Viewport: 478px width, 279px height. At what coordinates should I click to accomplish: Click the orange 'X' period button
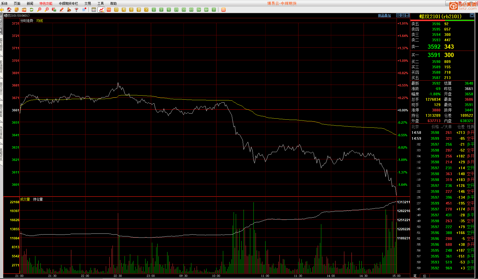[146, 10]
